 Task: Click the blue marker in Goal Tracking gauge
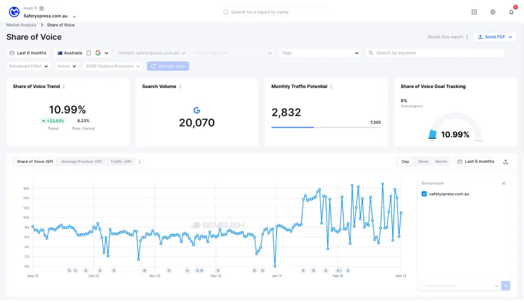click(432, 134)
